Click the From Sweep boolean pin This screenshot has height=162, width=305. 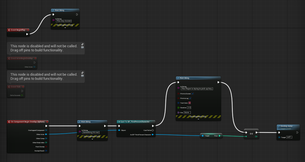click(46, 147)
